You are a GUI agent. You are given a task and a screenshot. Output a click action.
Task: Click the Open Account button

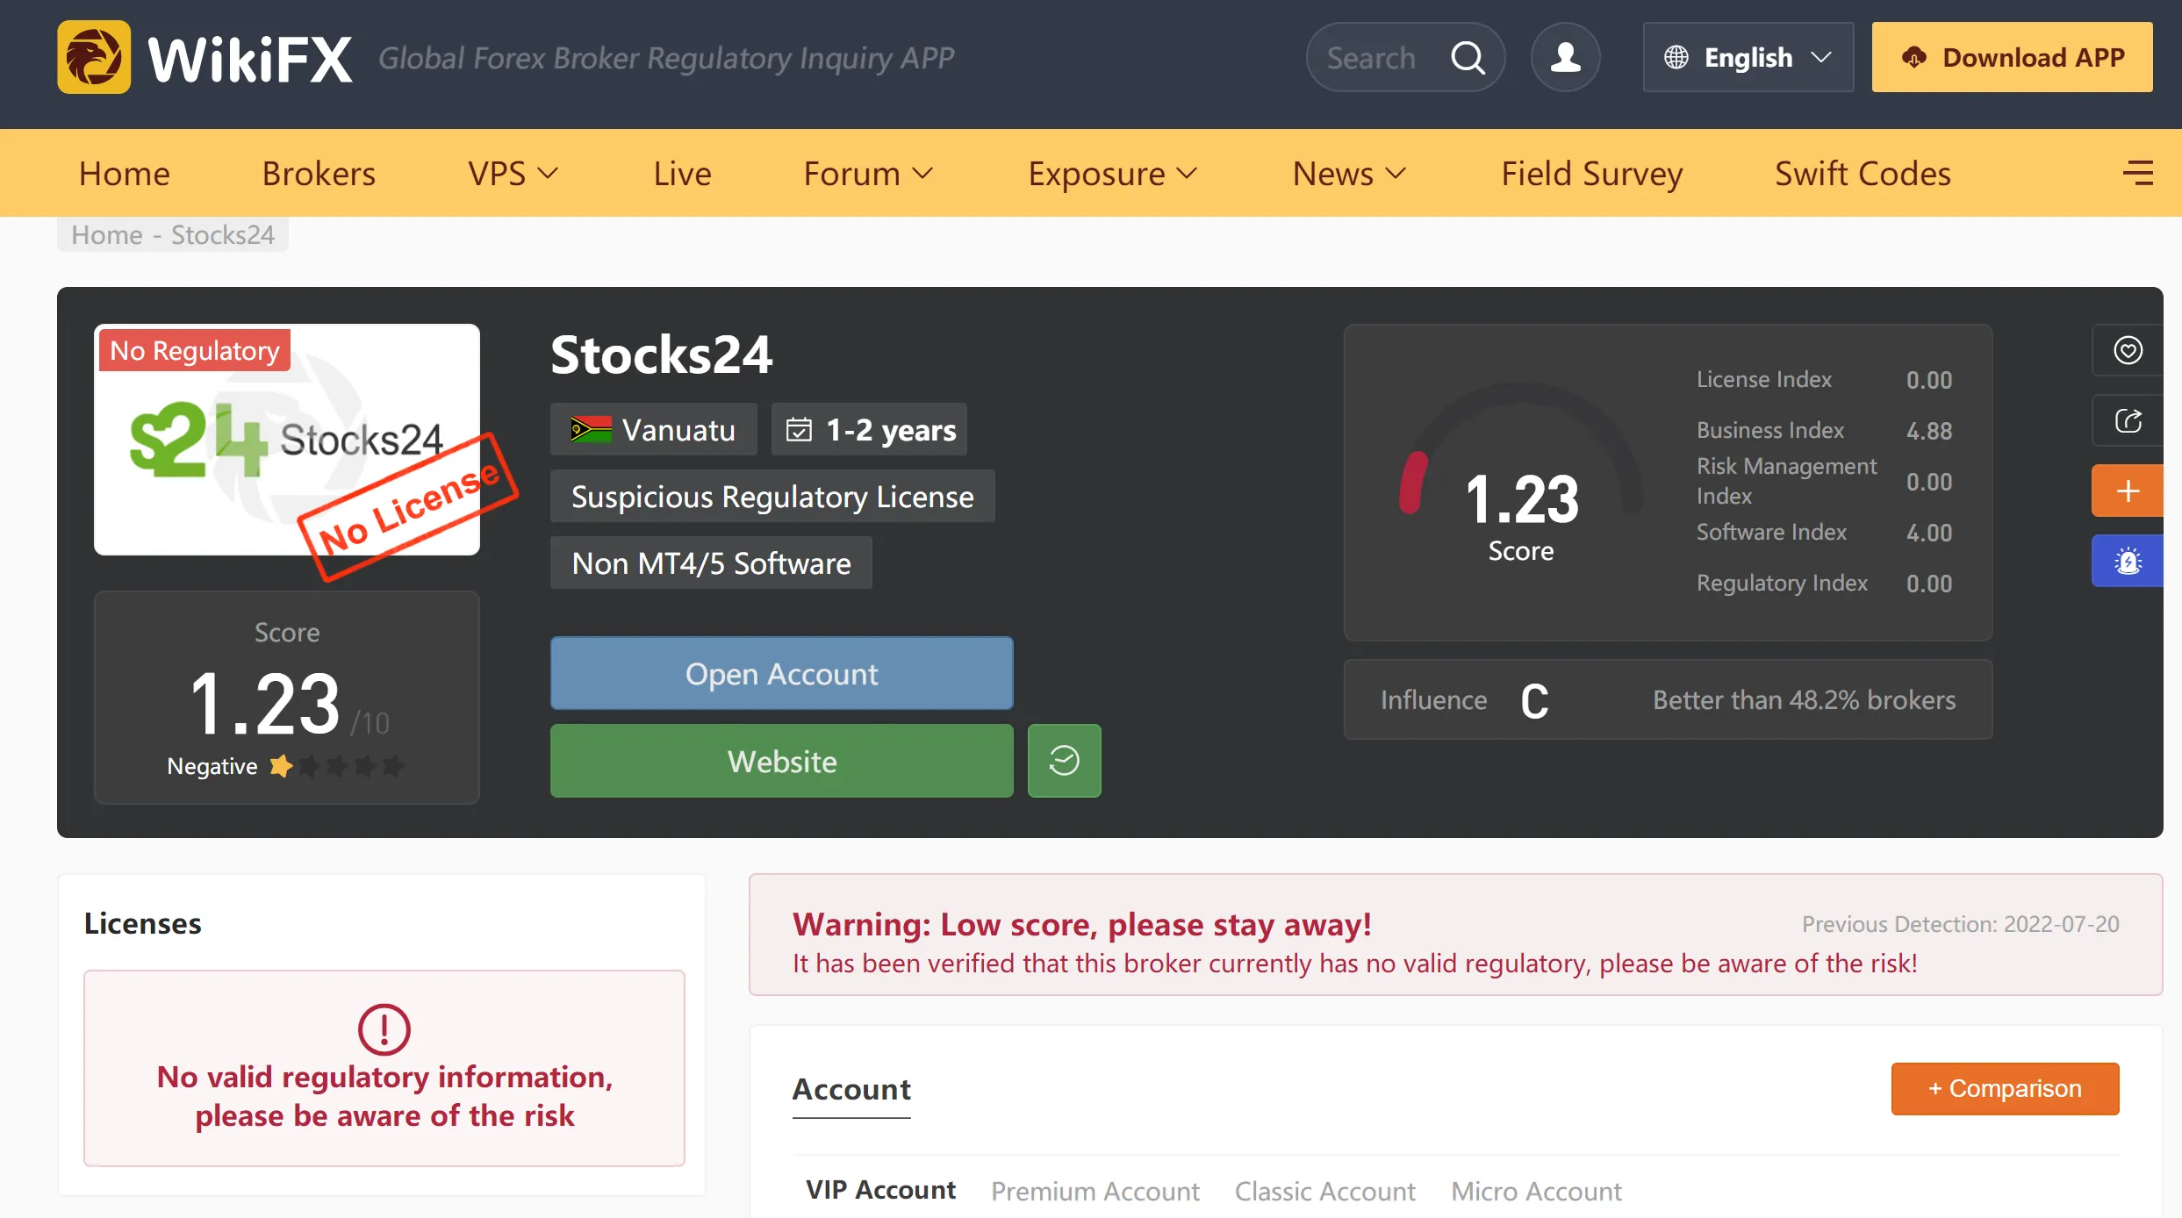coord(781,674)
